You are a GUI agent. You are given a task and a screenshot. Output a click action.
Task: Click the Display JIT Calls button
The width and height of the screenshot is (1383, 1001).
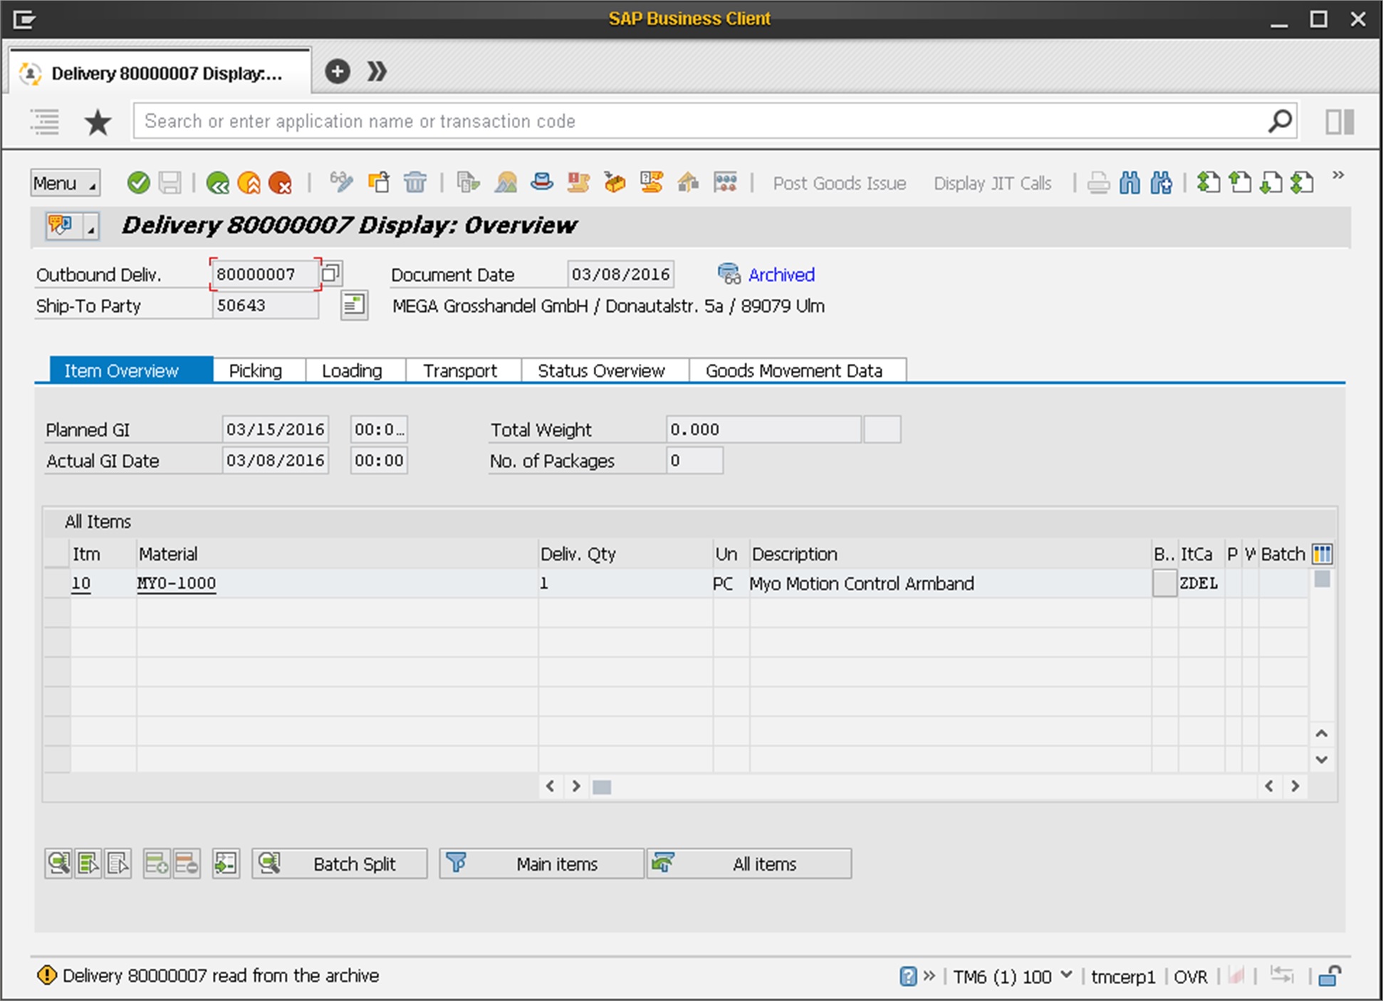pos(992,183)
